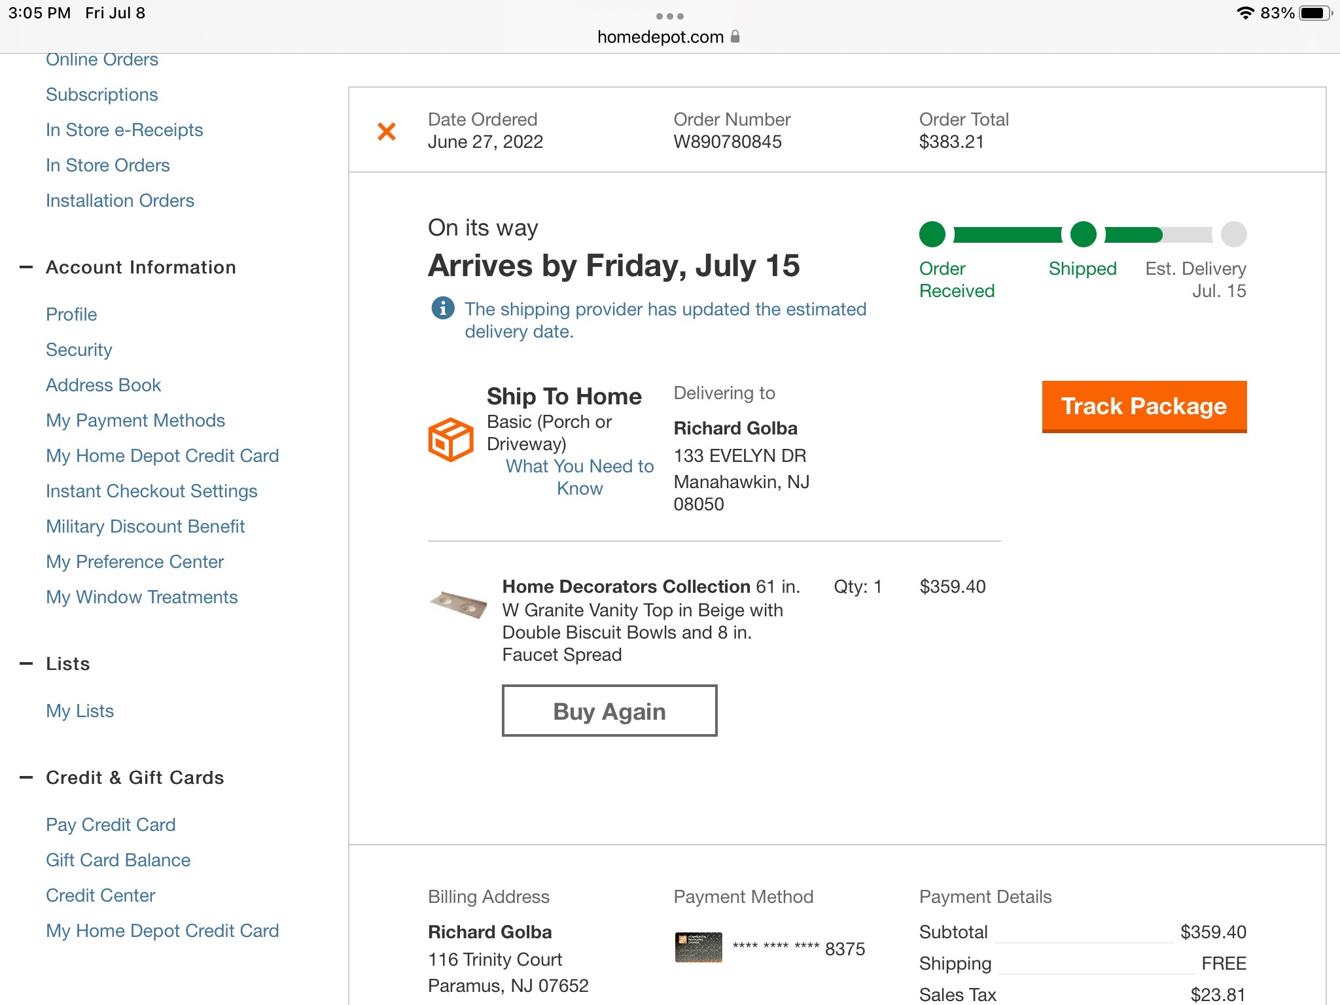The width and height of the screenshot is (1340, 1005).
Task: Open the What You Need to Know link
Action: point(580,477)
